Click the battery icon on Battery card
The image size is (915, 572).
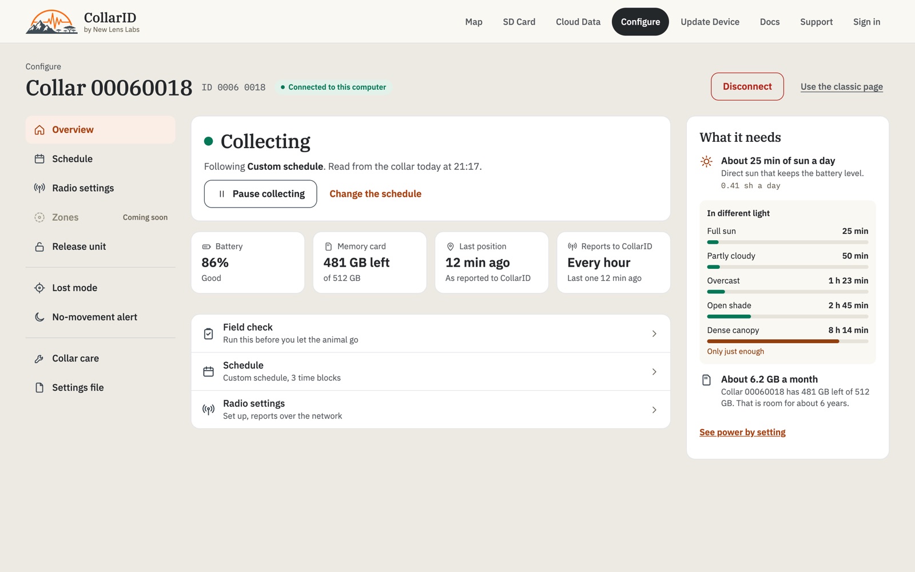click(x=206, y=247)
